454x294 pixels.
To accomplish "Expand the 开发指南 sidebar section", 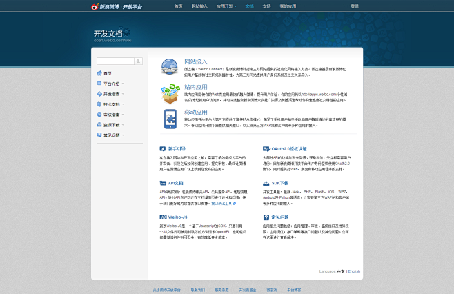I will pyautogui.click(x=111, y=94).
